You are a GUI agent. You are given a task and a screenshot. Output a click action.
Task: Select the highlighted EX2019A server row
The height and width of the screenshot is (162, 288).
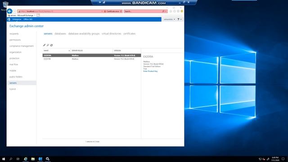[x=92, y=55]
